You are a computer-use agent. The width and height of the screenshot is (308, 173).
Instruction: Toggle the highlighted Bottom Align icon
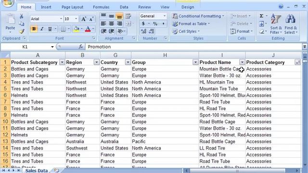(x=119, y=16)
